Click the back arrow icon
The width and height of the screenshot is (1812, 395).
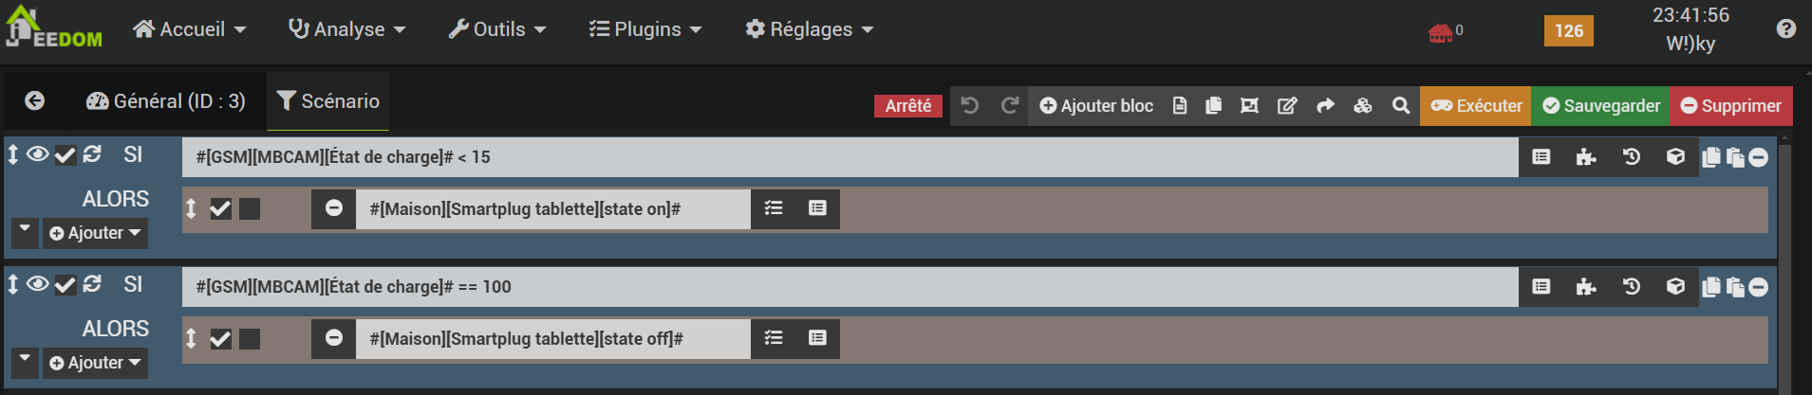point(35,100)
